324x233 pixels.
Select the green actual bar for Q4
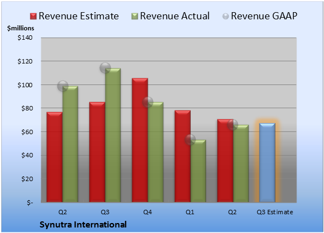pyautogui.click(x=155, y=152)
